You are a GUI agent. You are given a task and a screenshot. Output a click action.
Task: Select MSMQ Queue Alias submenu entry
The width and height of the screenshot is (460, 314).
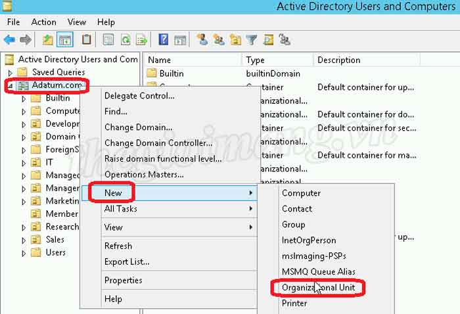coord(319,272)
